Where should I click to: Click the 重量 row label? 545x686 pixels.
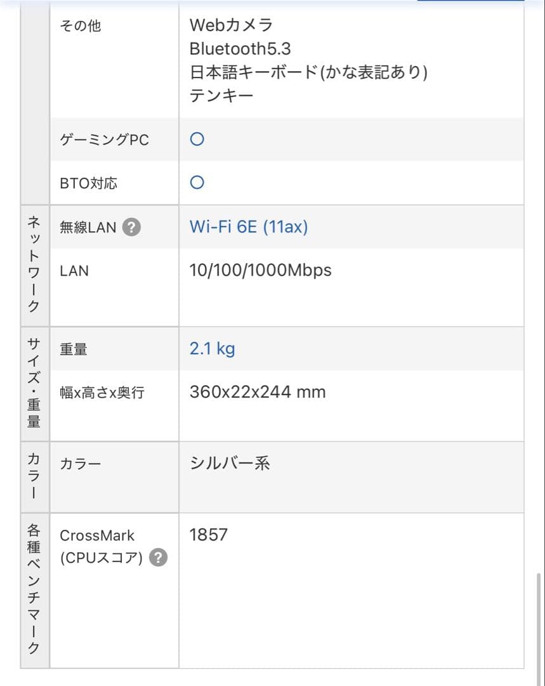tap(74, 349)
